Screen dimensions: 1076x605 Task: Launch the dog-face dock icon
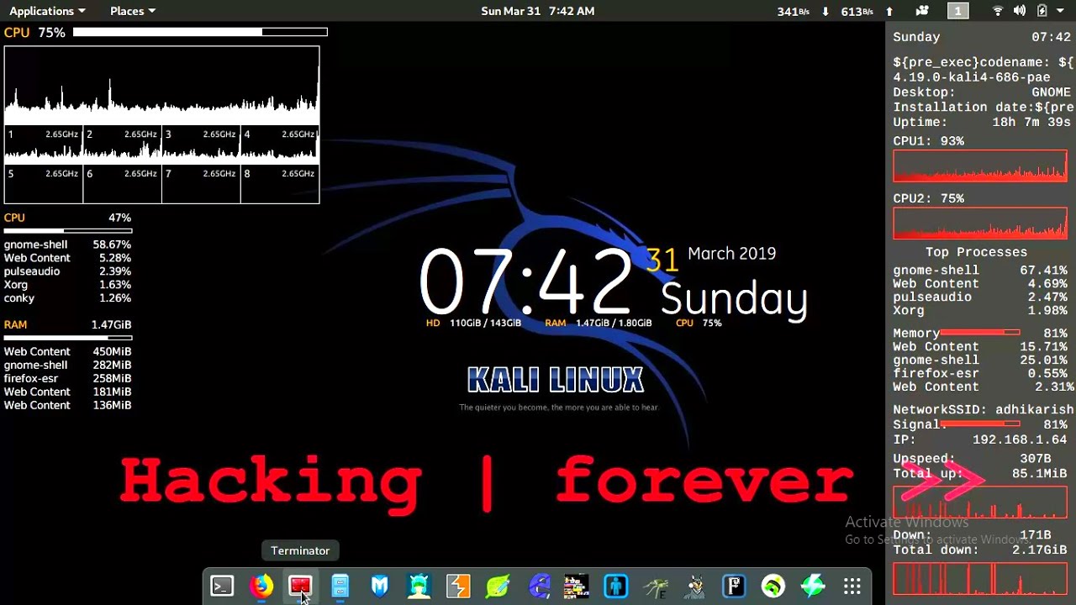click(695, 586)
